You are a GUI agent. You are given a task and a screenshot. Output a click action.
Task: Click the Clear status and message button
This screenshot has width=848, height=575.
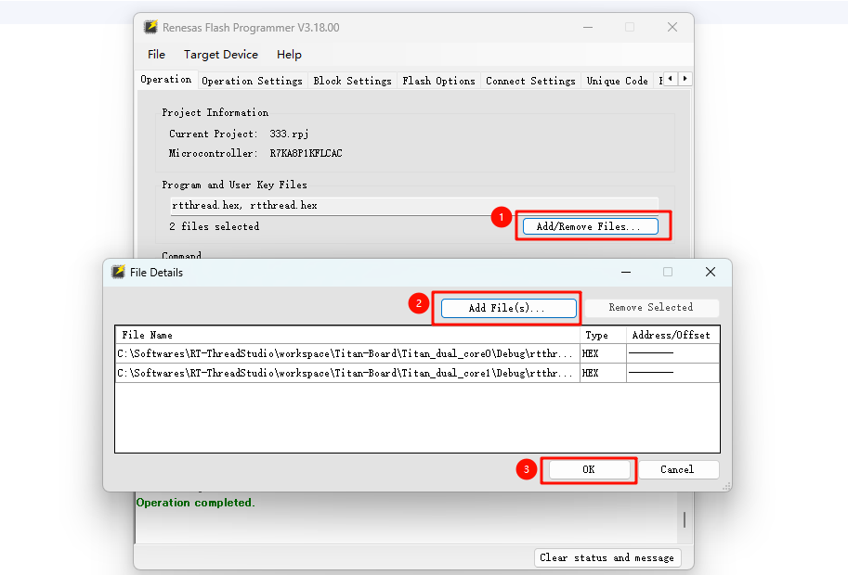click(x=607, y=557)
